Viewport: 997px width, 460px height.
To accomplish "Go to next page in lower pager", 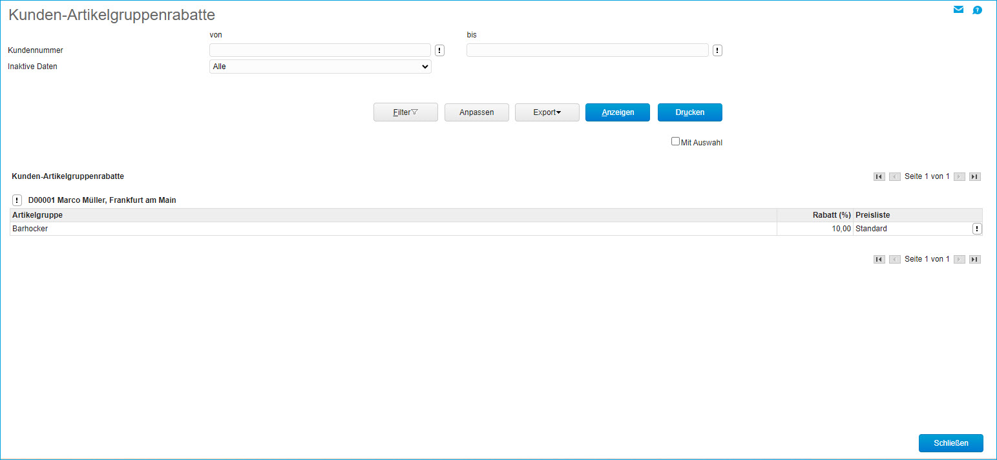I will click(960, 259).
